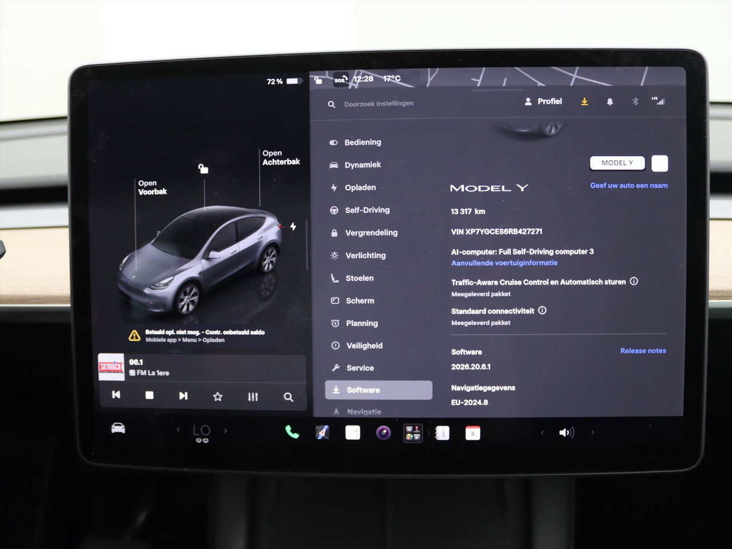Tap Open Voorbak label

pos(152,188)
